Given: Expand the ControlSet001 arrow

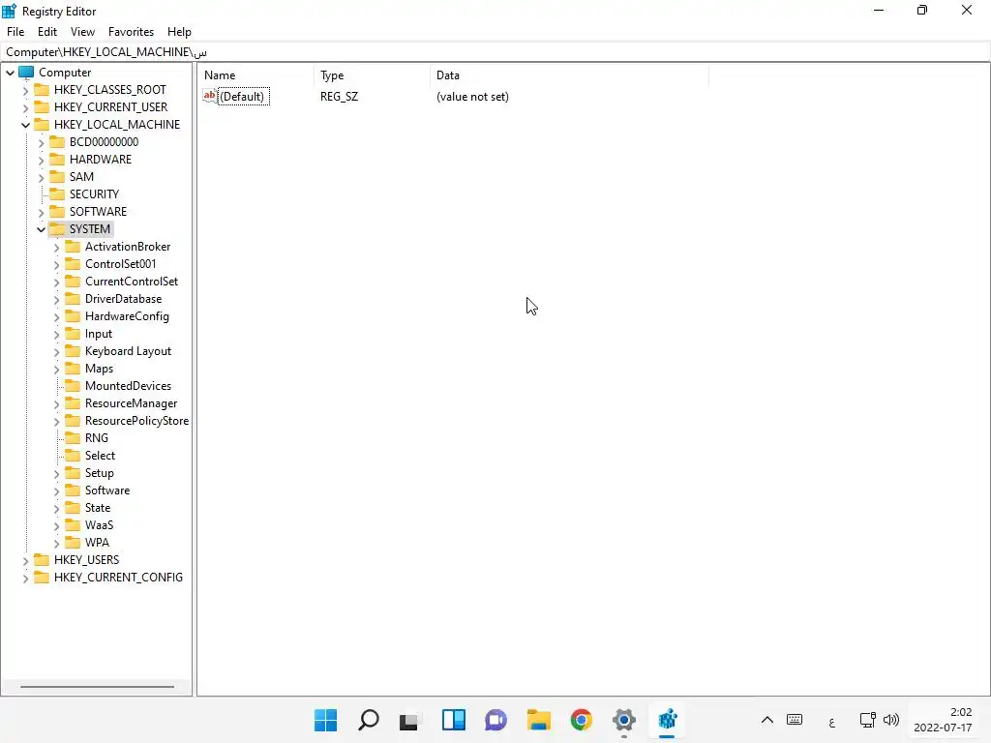Looking at the screenshot, I should pyautogui.click(x=56, y=265).
